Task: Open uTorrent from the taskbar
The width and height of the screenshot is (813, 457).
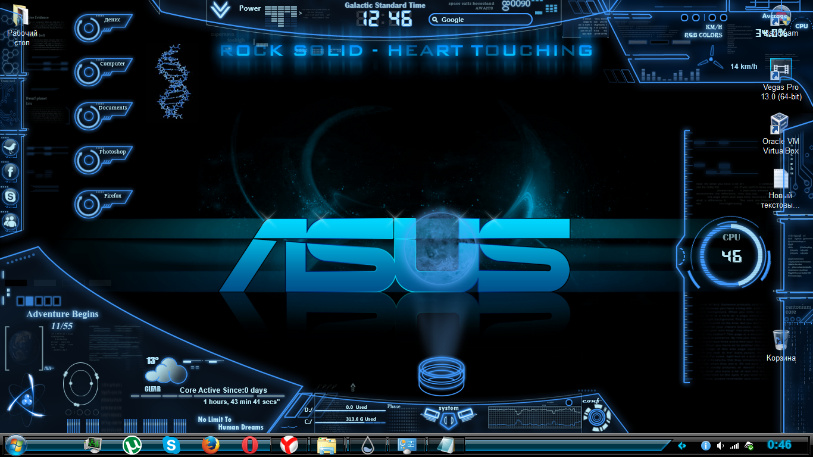Action: click(132, 445)
